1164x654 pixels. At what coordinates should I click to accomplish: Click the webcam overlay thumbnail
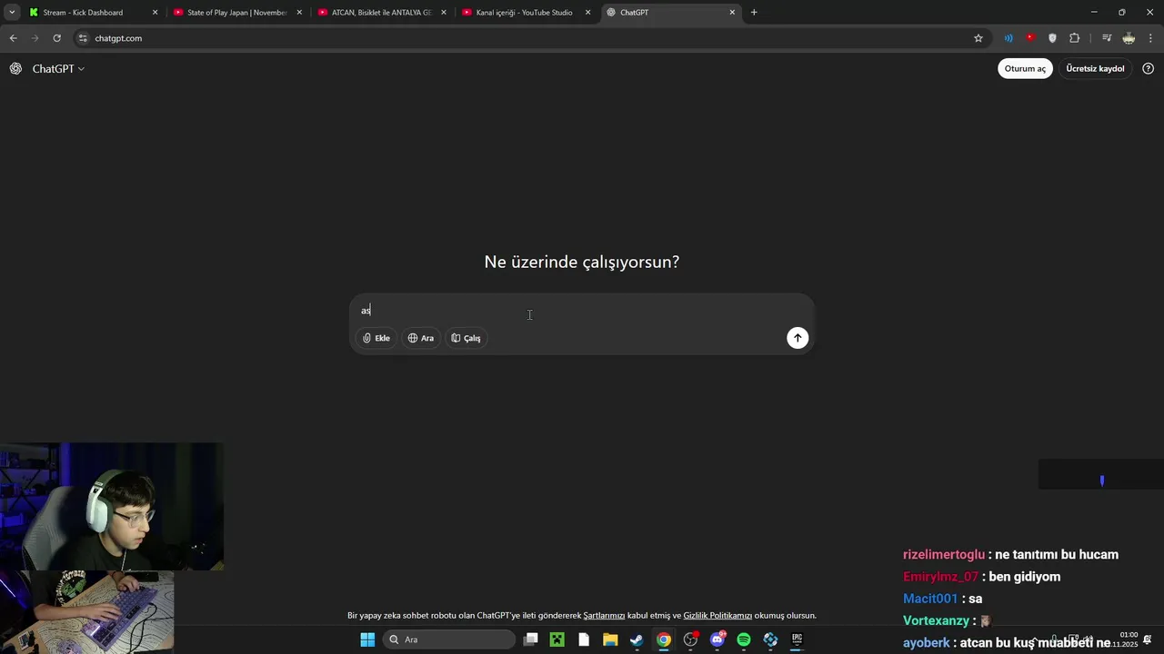point(112,507)
